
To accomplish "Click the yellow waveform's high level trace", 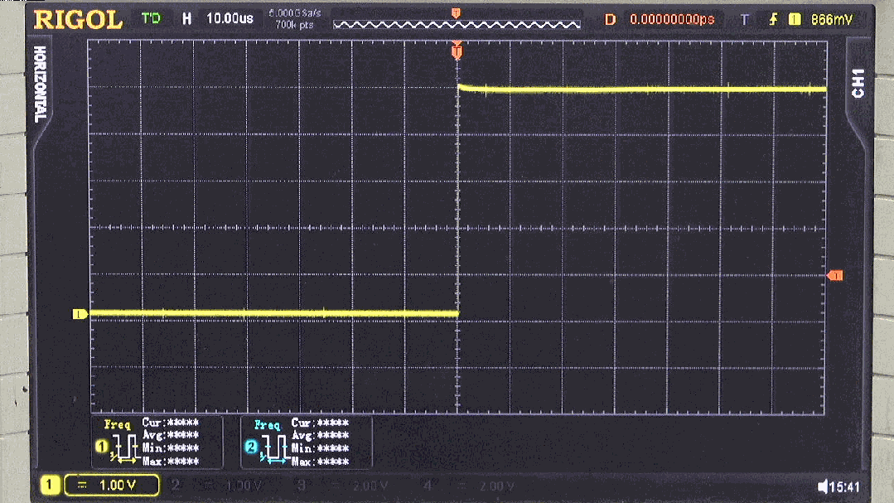I will click(642, 89).
